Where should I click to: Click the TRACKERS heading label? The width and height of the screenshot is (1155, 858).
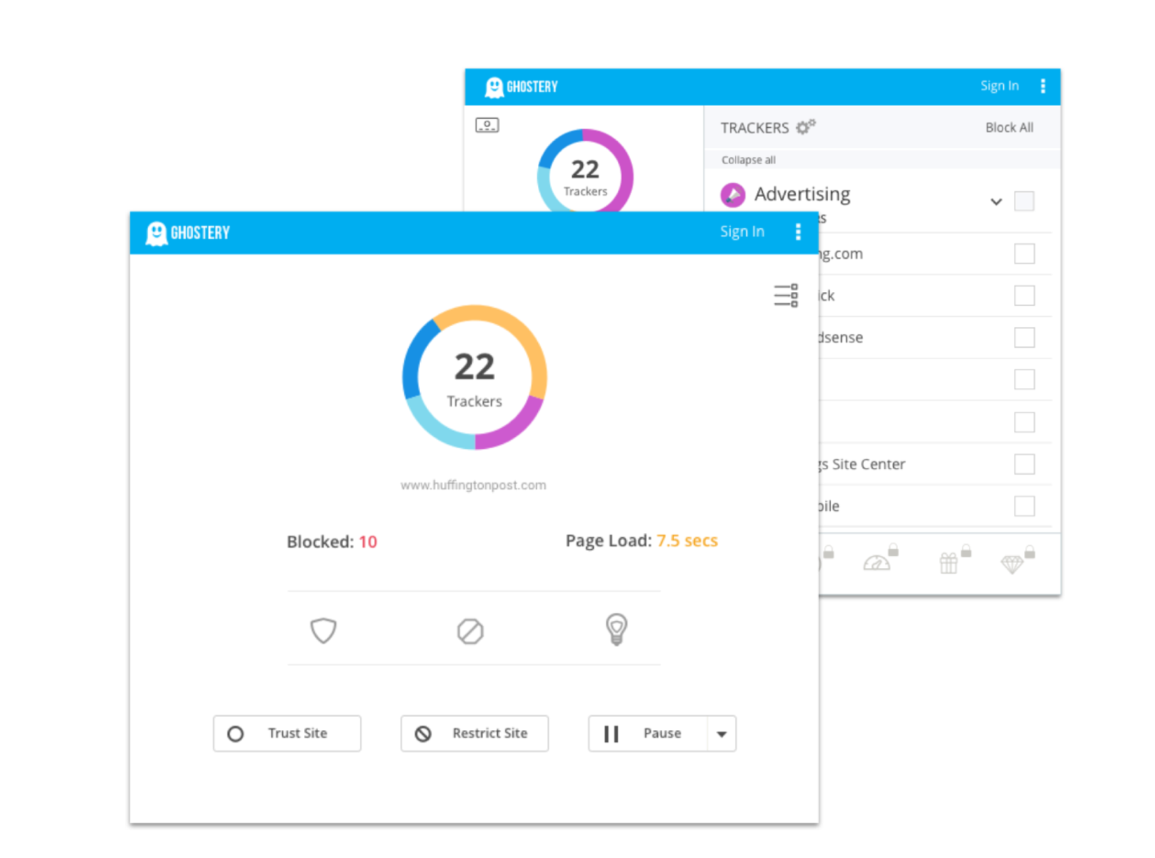(754, 128)
